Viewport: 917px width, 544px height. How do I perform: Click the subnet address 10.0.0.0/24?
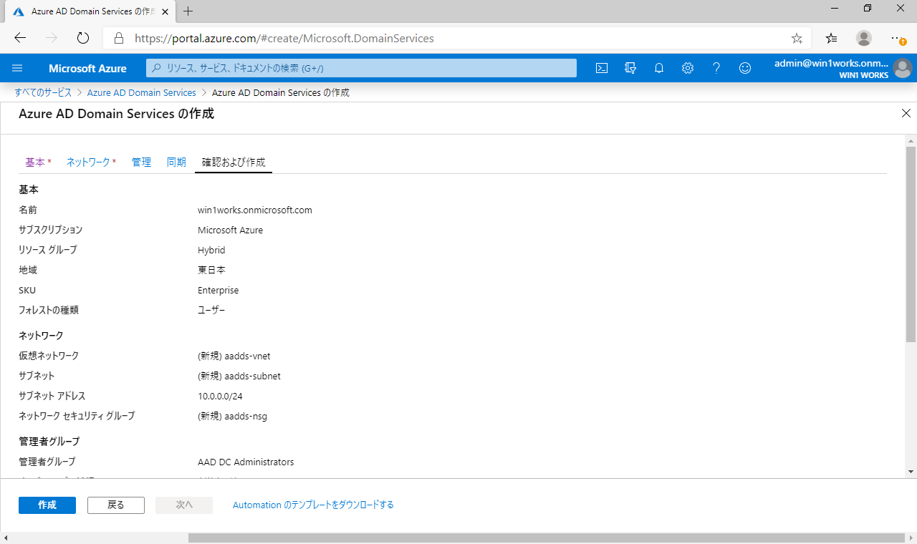[x=220, y=396]
